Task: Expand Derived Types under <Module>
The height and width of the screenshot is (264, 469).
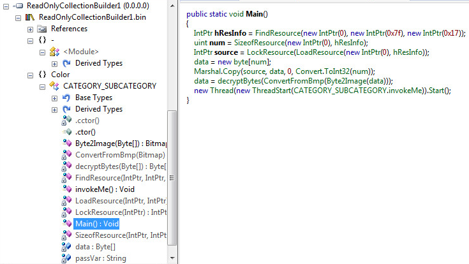Action: (54, 64)
